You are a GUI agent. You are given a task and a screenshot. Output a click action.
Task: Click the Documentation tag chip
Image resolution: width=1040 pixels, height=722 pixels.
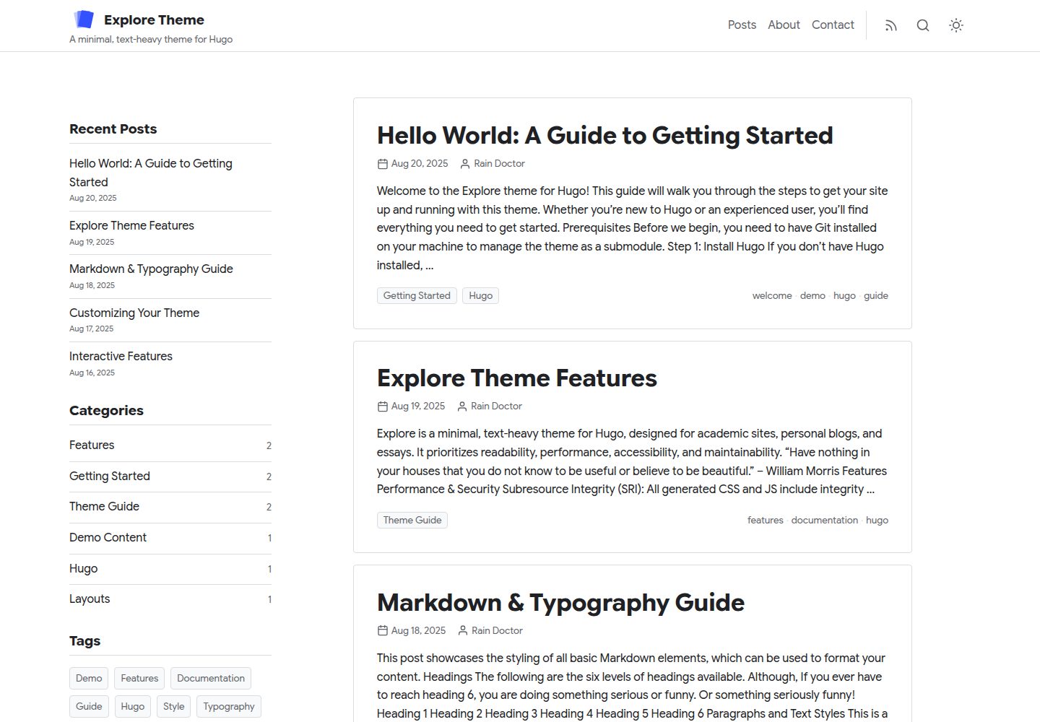211,678
